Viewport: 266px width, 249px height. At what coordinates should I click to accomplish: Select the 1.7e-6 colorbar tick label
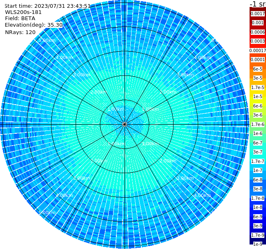[258, 124]
